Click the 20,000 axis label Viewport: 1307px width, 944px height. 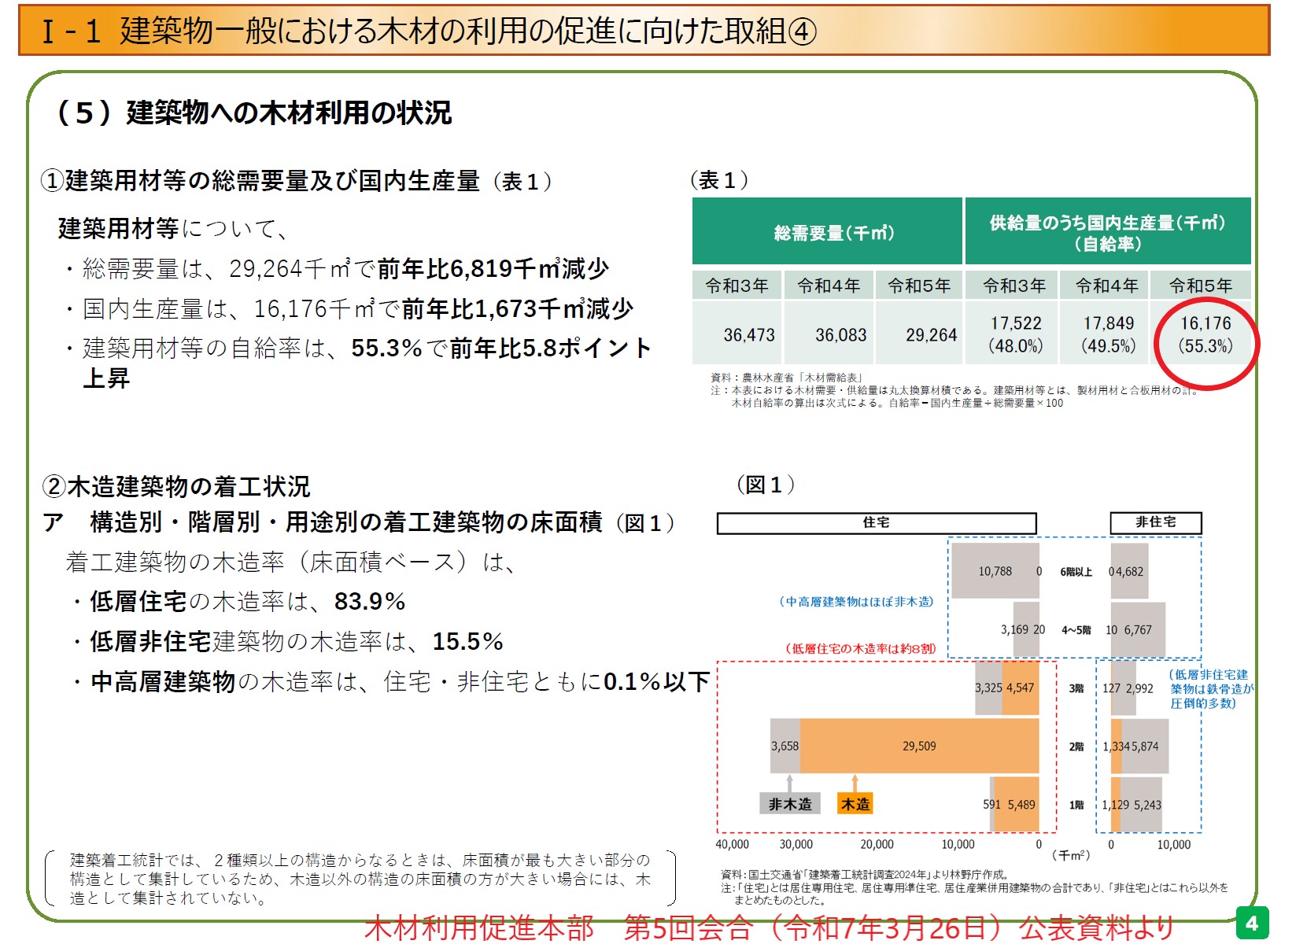pos(877,844)
